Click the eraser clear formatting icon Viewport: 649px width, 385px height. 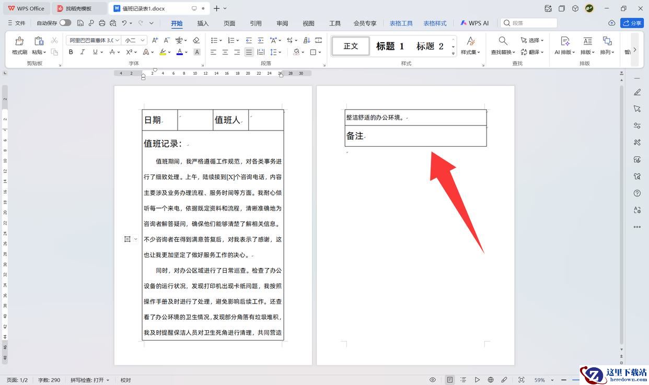pyautogui.click(x=196, y=40)
